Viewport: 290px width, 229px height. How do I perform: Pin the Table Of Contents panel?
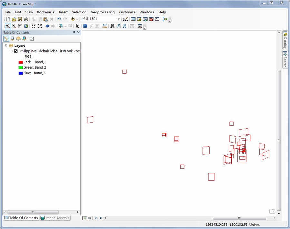[74, 32]
